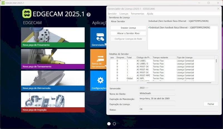Screen dimensions: 223x129
Task: Click Global total in AC-WPL row
Action: (x=130, y=78)
